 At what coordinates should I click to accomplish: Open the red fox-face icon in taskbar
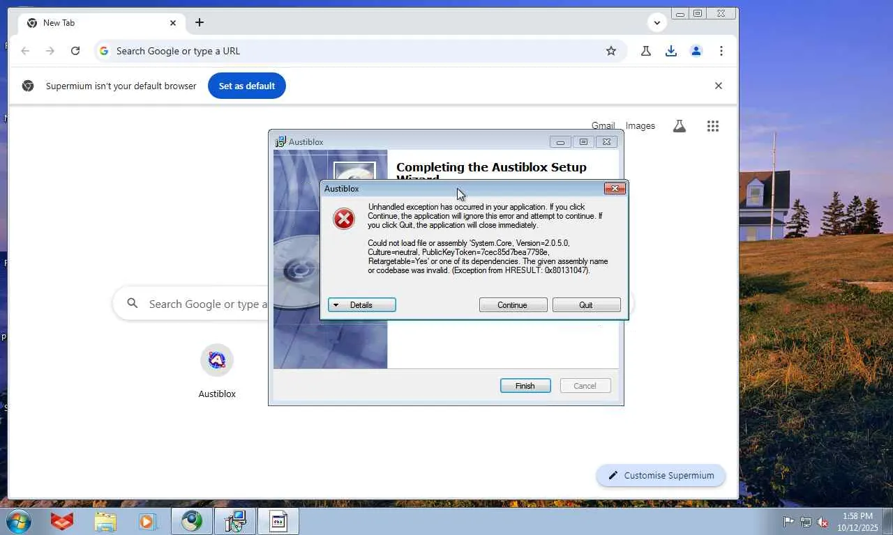coord(62,521)
